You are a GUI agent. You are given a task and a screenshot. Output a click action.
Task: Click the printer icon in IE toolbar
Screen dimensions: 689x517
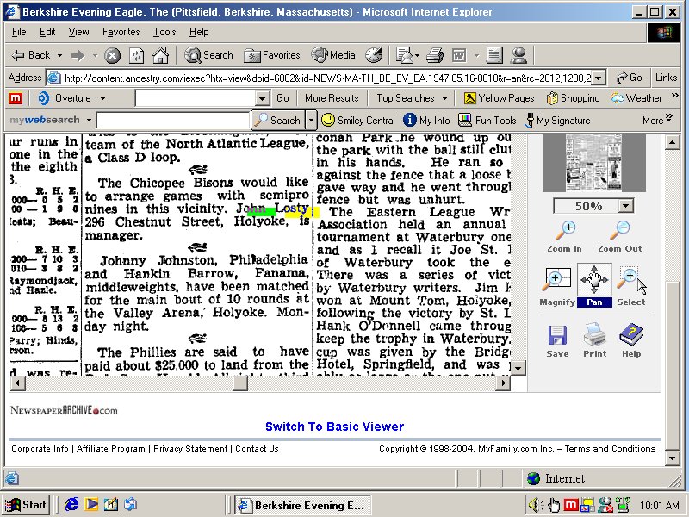435,55
